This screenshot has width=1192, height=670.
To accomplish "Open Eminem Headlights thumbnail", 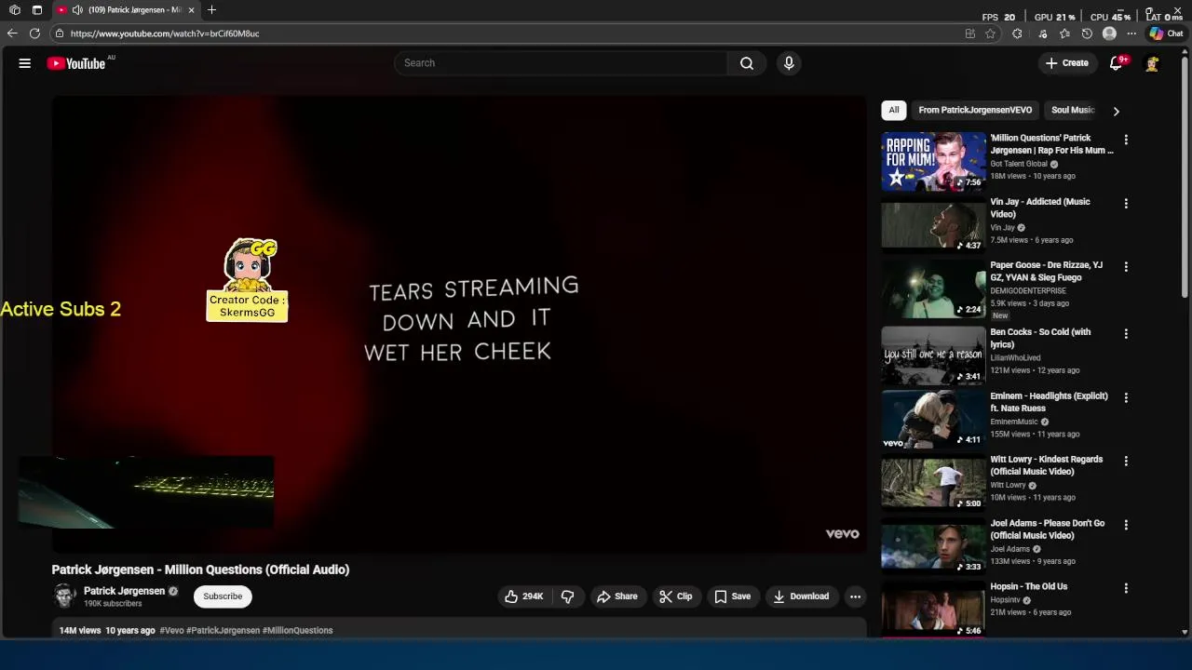I will click(933, 419).
